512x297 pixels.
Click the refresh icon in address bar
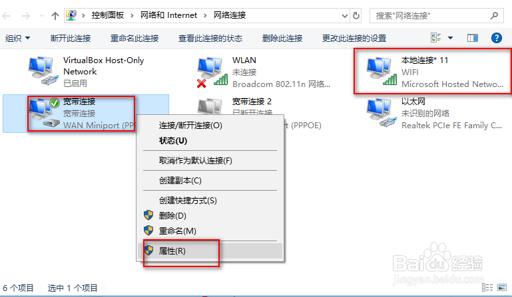(356, 15)
